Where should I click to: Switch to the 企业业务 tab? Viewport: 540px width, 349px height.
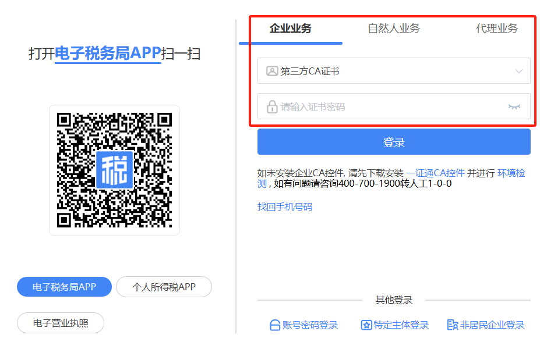tap(290, 29)
